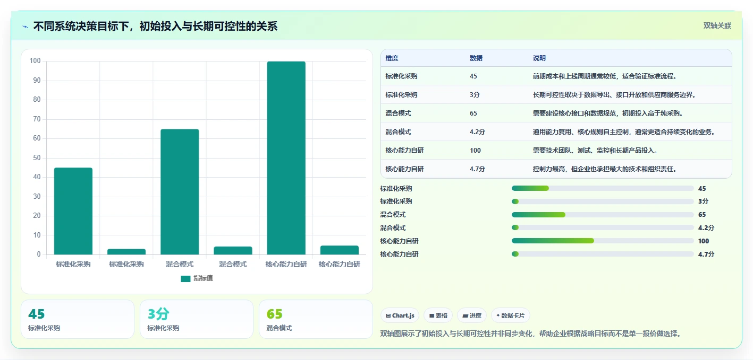
Task: Click the chart bar reaching 45
Action: coord(73,211)
